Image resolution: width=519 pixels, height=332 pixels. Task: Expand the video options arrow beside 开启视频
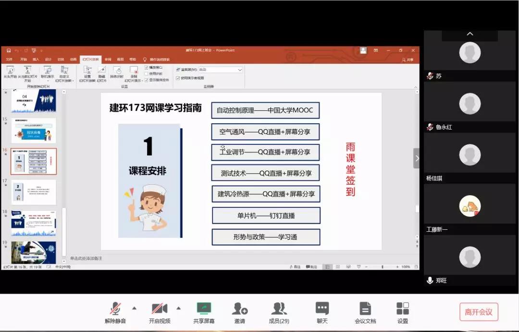coord(178,307)
